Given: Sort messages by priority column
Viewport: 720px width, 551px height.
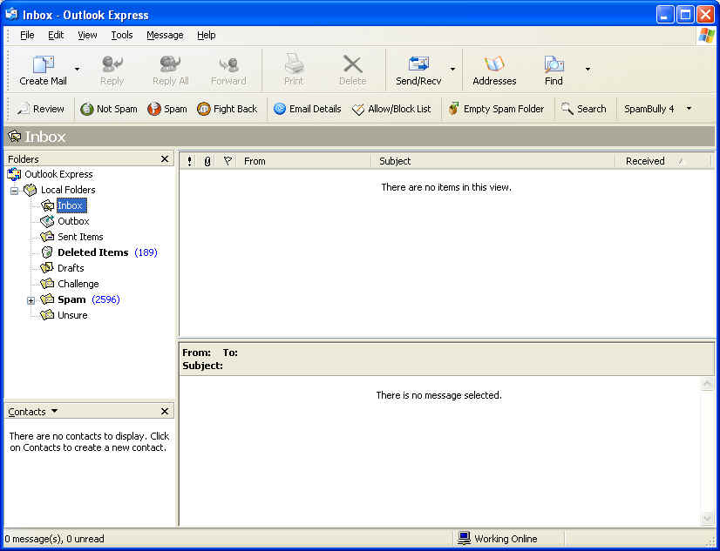Looking at the screenshot, I should pos(190,161).
